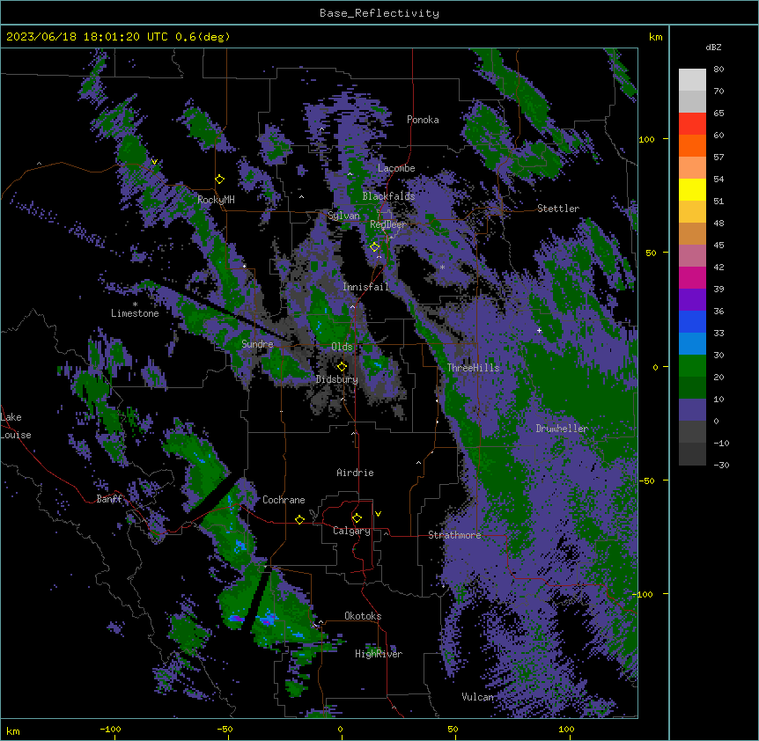The width and height of the screenshot is (759, 741).
Task: Click the yellow diamond marker near RockyMH
Action: pos(220,180)
